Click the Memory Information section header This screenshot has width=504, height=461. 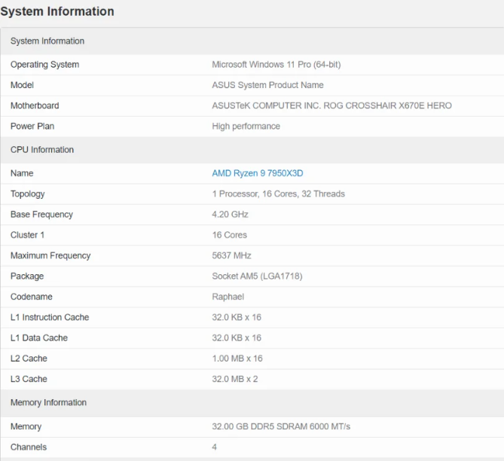pyautogui.click(x=49, y=402)
